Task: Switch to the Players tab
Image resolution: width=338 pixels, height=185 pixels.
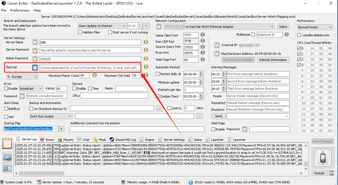Action: [x=65, y=139]
